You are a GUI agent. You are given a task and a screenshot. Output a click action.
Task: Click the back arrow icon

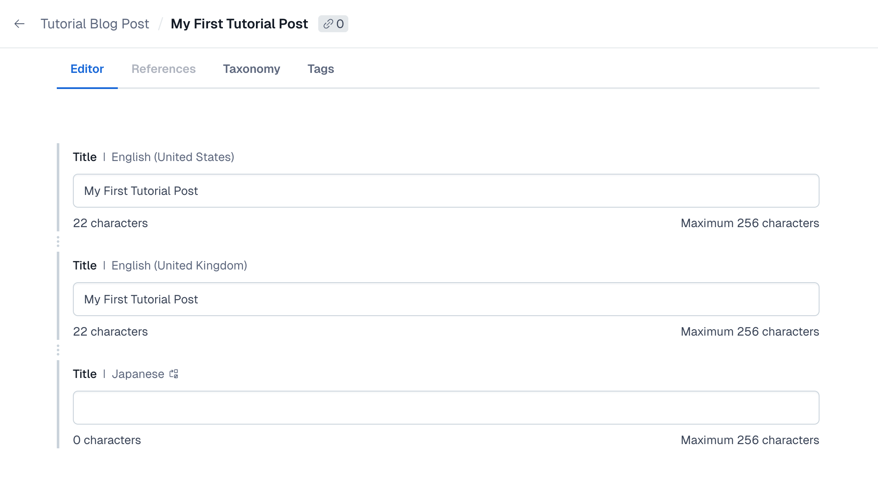(x=19, y=24)
